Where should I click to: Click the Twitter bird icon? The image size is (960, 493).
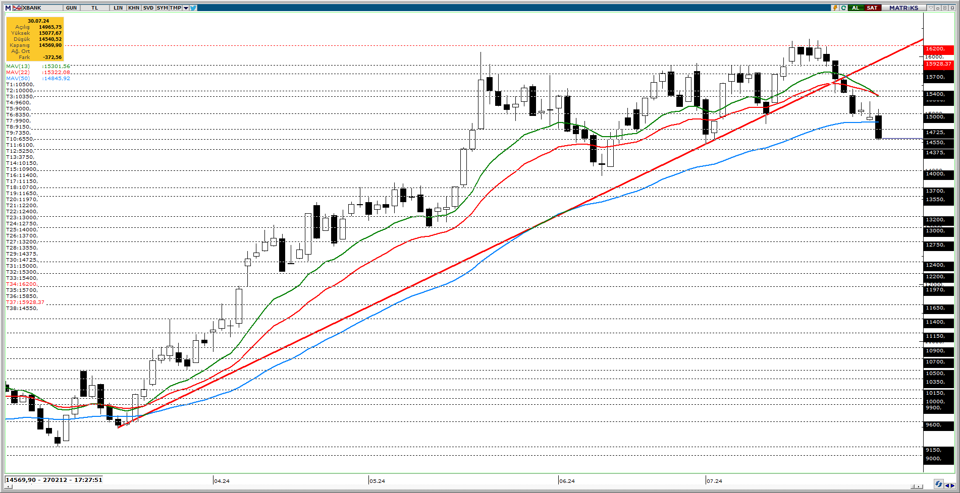pos(193,8)
